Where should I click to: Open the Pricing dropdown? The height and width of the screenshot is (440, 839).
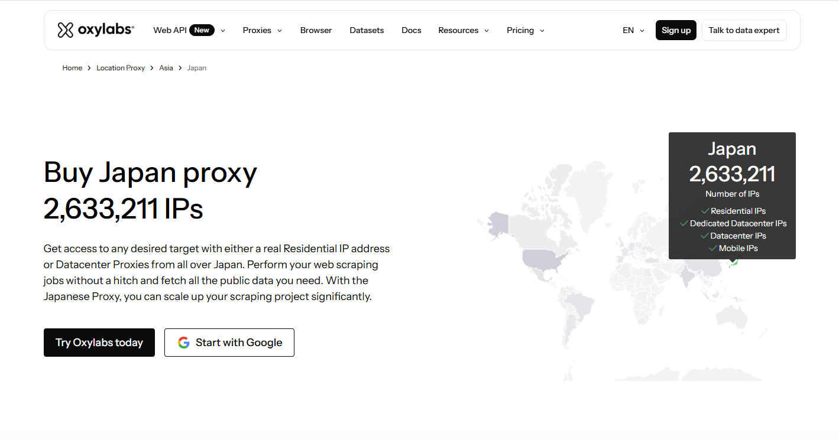coord(526,30)
